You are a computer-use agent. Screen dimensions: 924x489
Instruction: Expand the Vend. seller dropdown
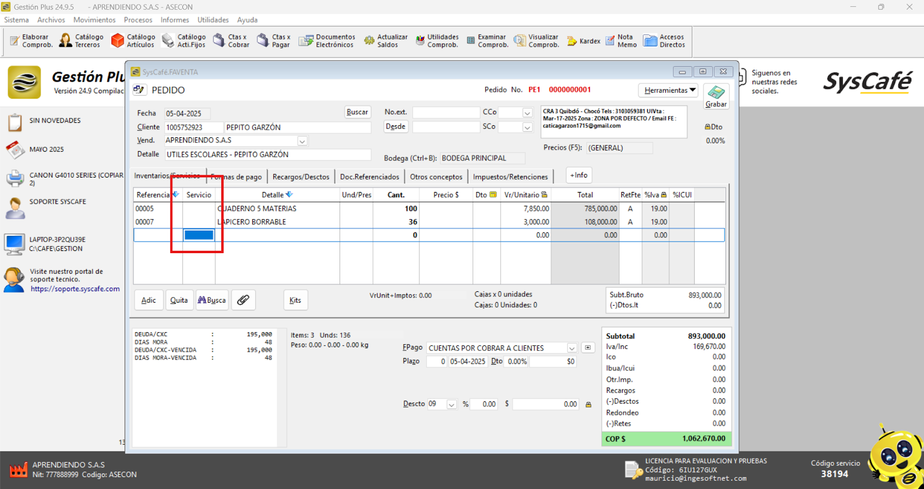point(302,141)
